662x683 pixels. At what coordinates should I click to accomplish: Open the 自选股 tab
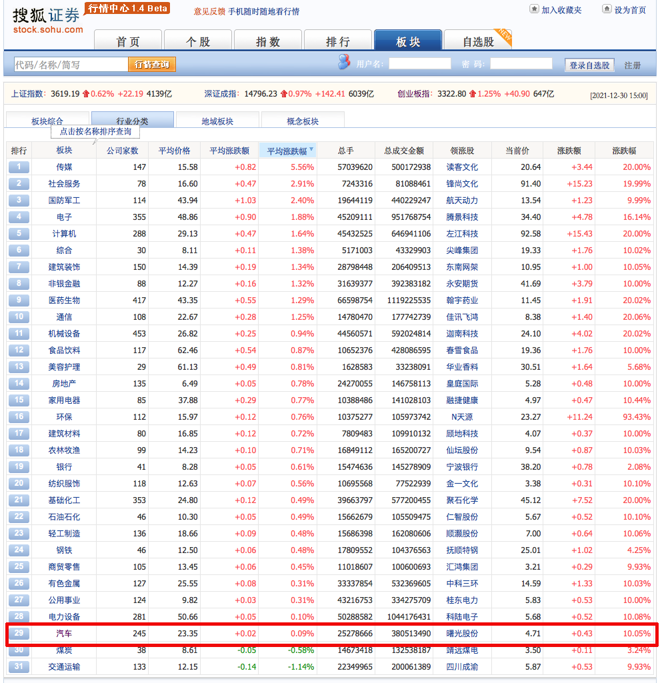pyautogui.click(x=477, y=41)
